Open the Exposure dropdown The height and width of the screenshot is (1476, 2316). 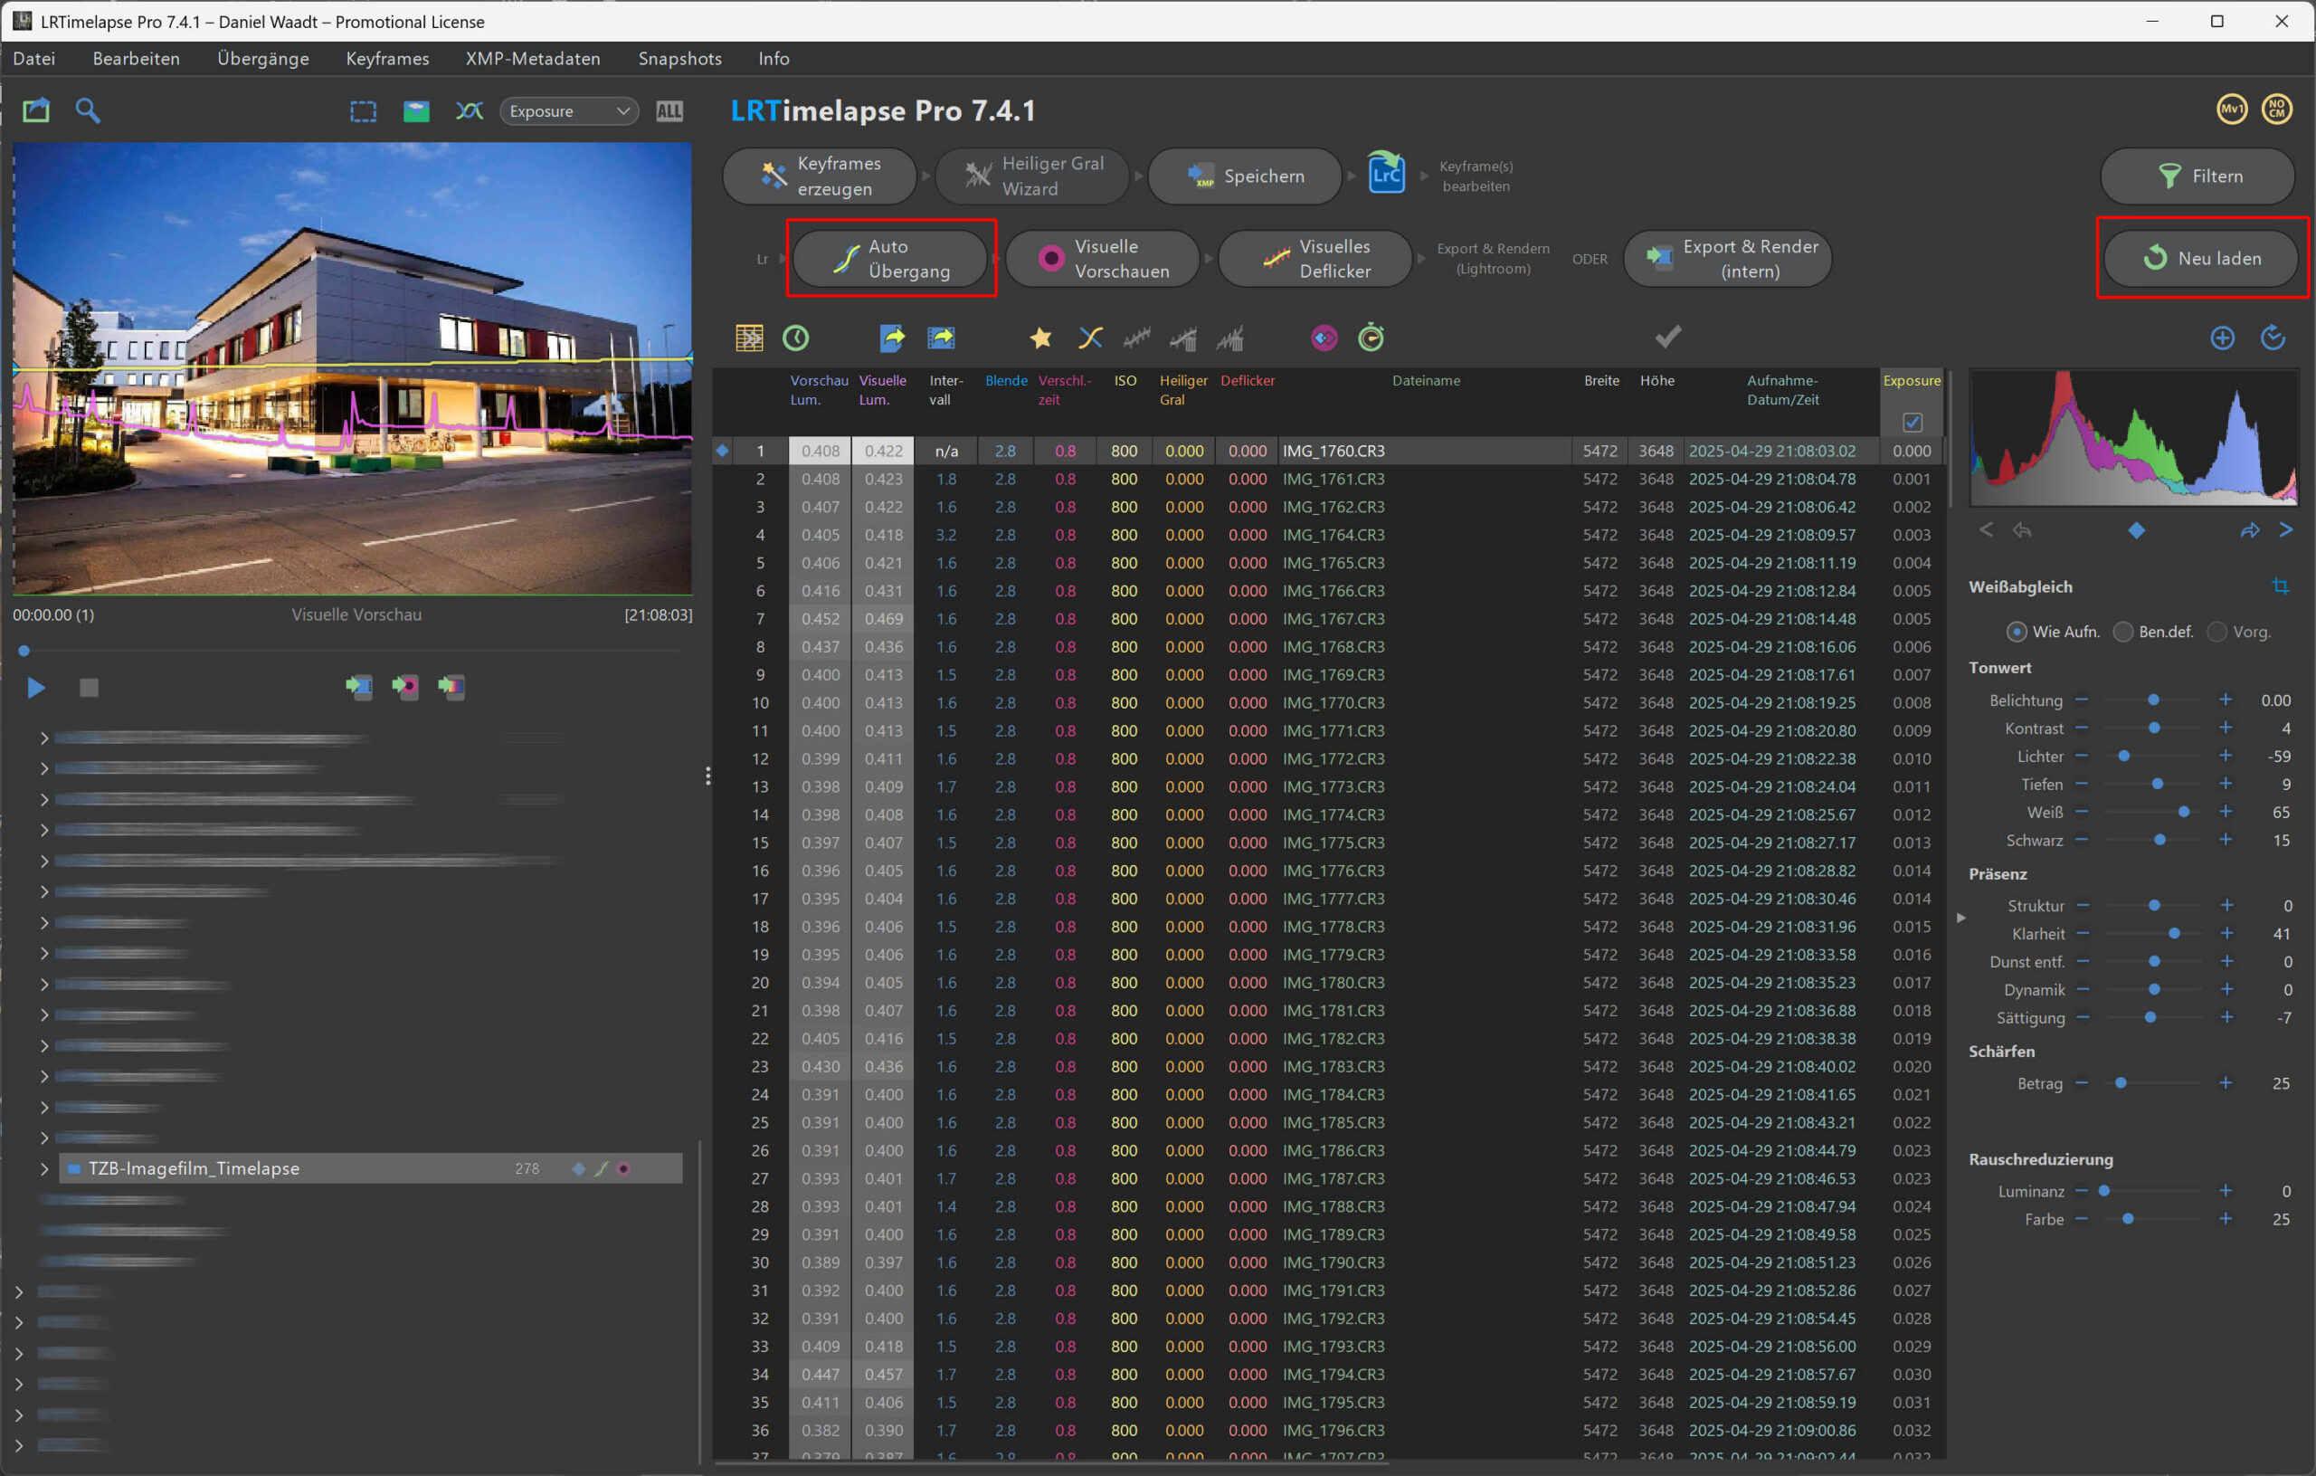[x=568, y=110]
